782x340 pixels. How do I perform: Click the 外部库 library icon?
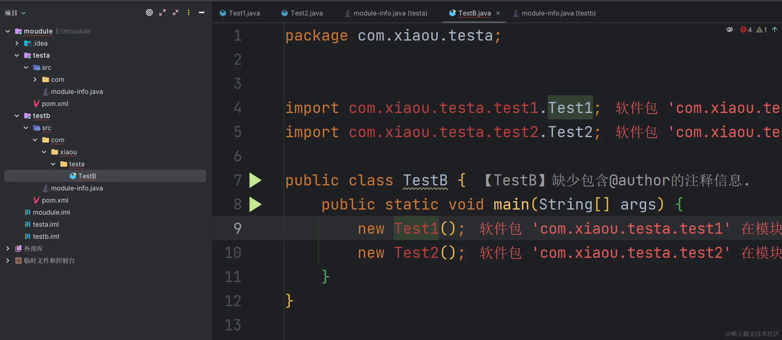coord(18,248)
